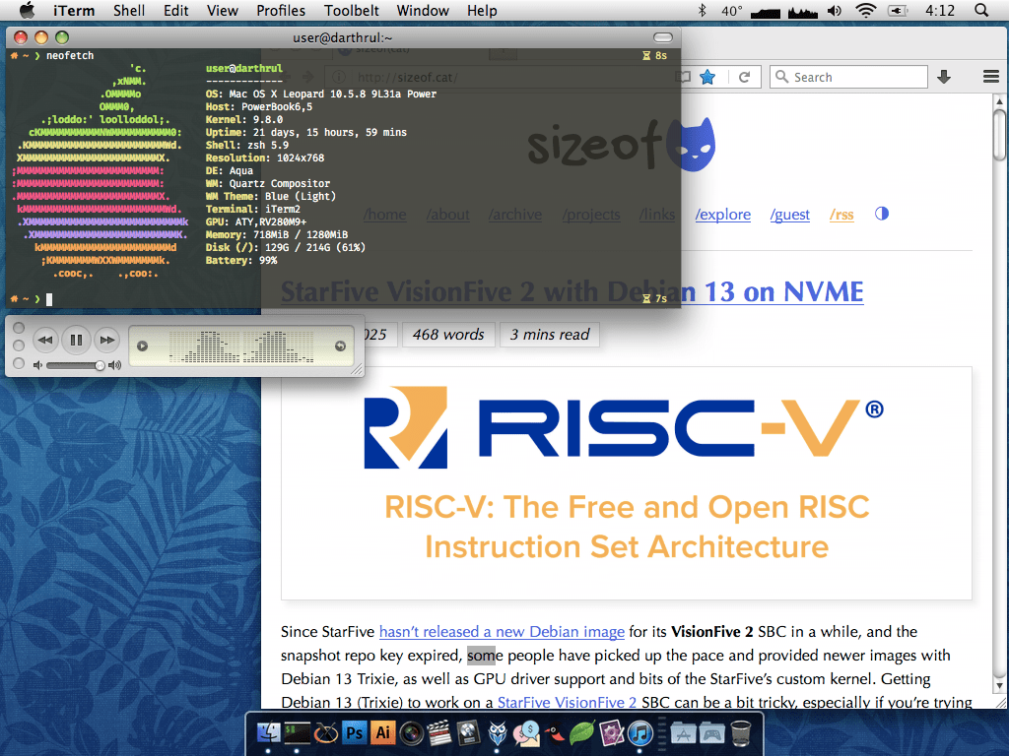The width and height of the screenshot is (1009, 756).
Task: Open the Trash in the Dock
Action: (742, 731)
